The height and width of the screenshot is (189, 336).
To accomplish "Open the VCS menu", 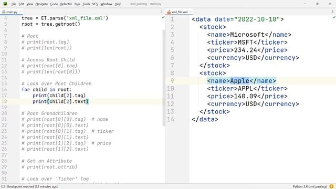I will tap(95, 4).
